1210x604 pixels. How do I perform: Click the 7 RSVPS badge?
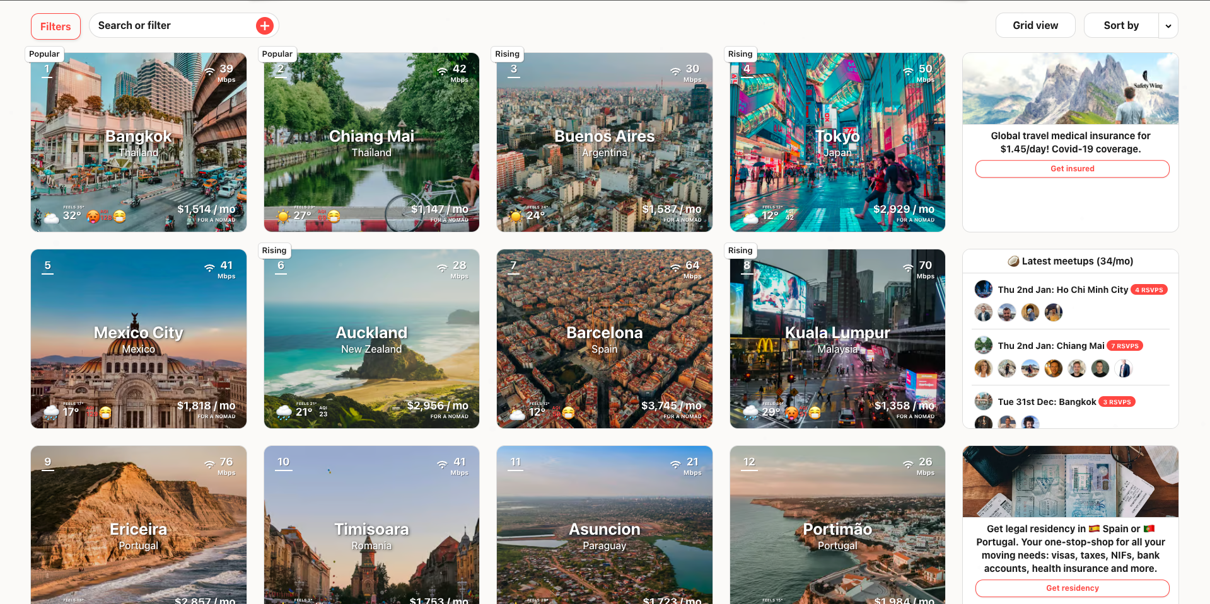(x=1125, y=346)
